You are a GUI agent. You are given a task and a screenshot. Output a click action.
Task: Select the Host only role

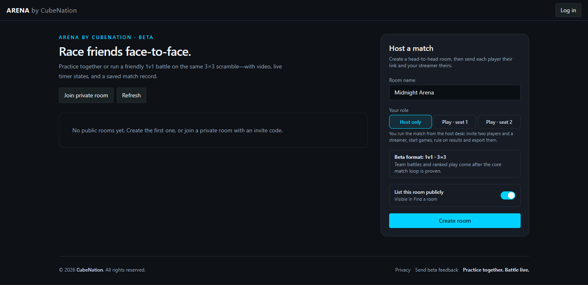tap(410, 122)
